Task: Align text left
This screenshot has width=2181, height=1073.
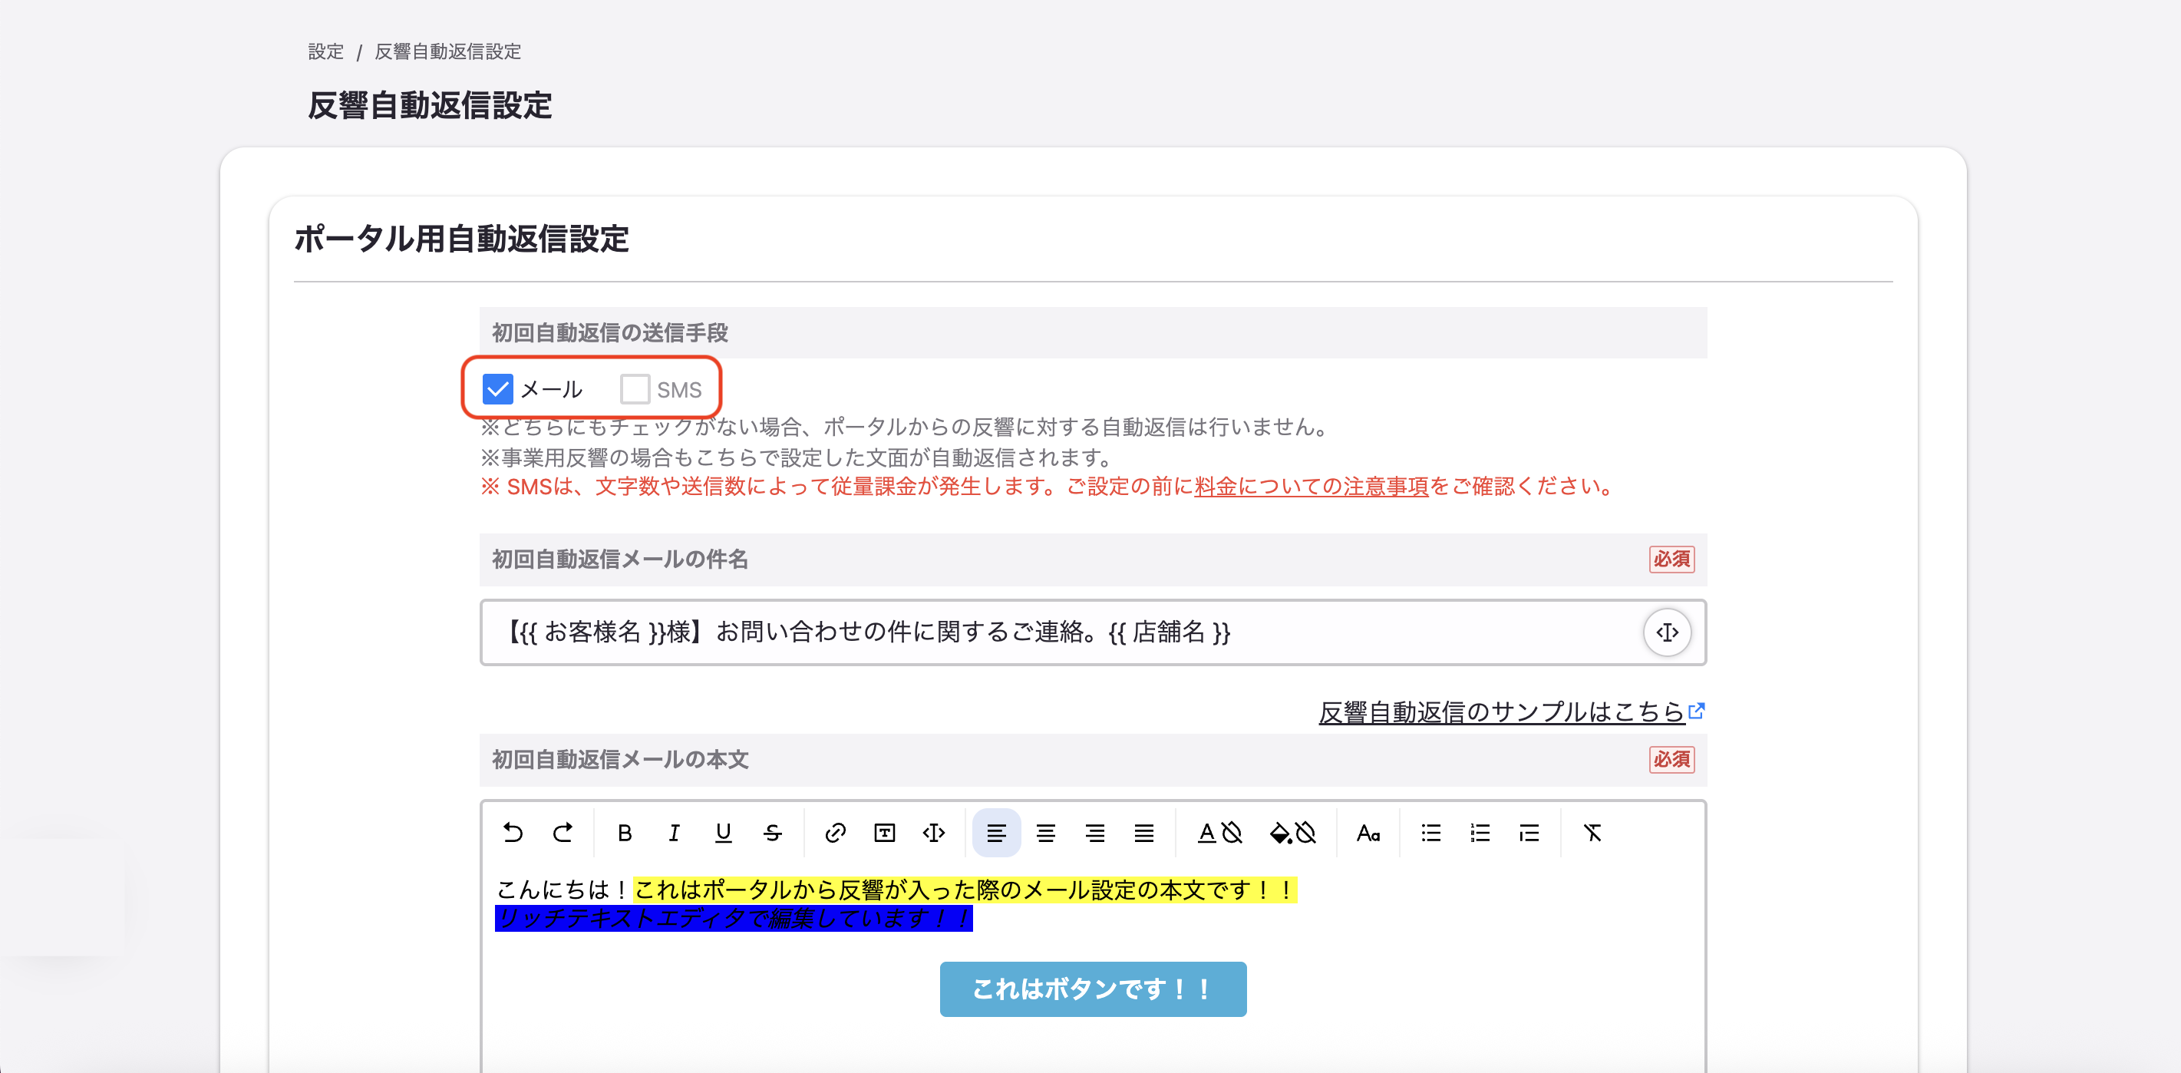Action: click(x=997, y=833)
